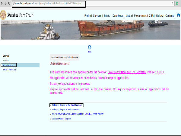
Task: Click the Mumbai Port Trust title text
Action: click(x=20, y=15)
